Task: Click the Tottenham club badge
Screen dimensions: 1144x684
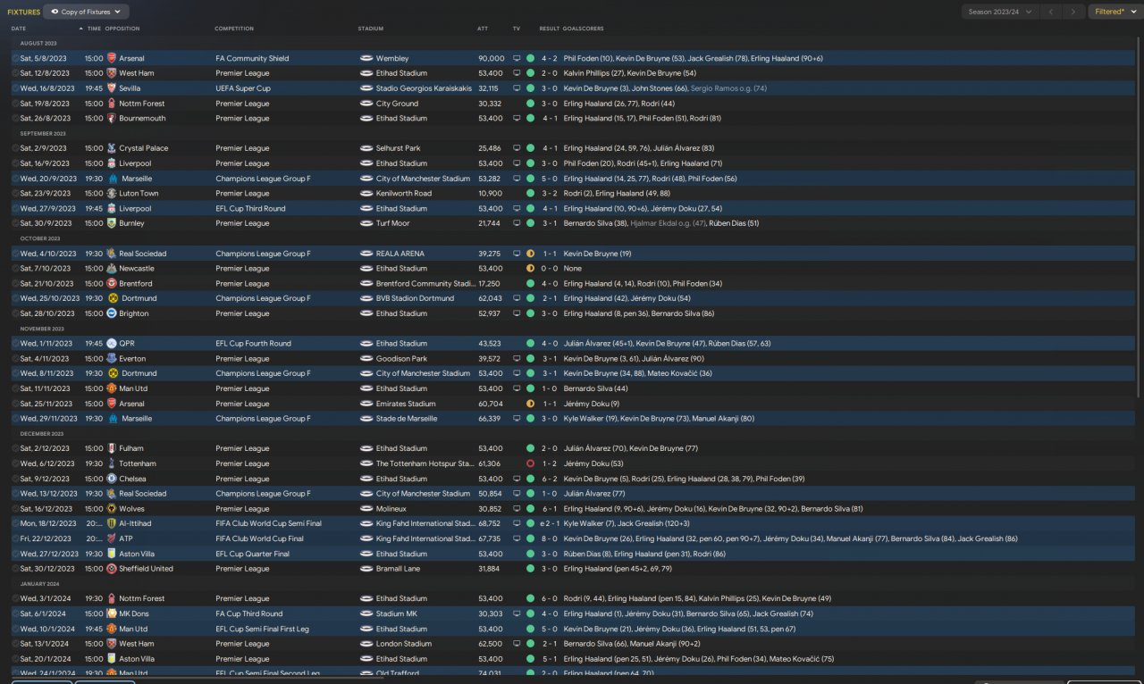Action: (112, 463)
